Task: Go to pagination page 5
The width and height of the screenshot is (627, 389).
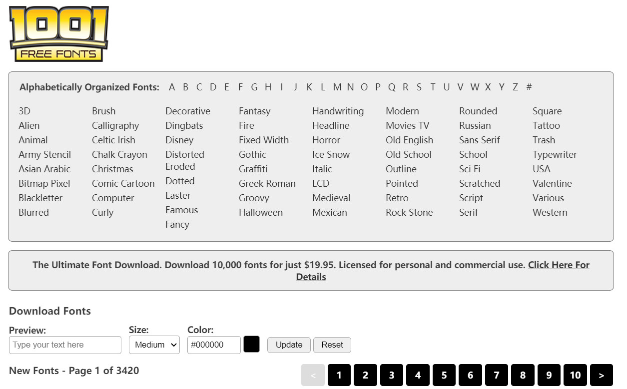Action: pos(444,375)
